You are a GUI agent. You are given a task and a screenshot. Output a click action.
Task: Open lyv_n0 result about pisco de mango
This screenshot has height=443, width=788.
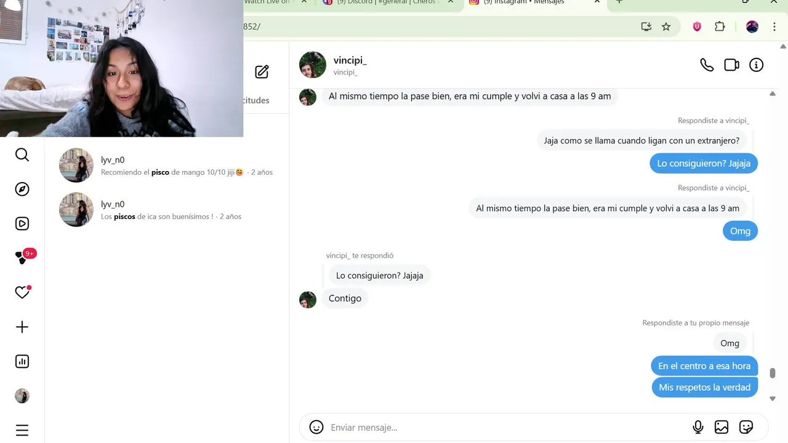(166, 166)
